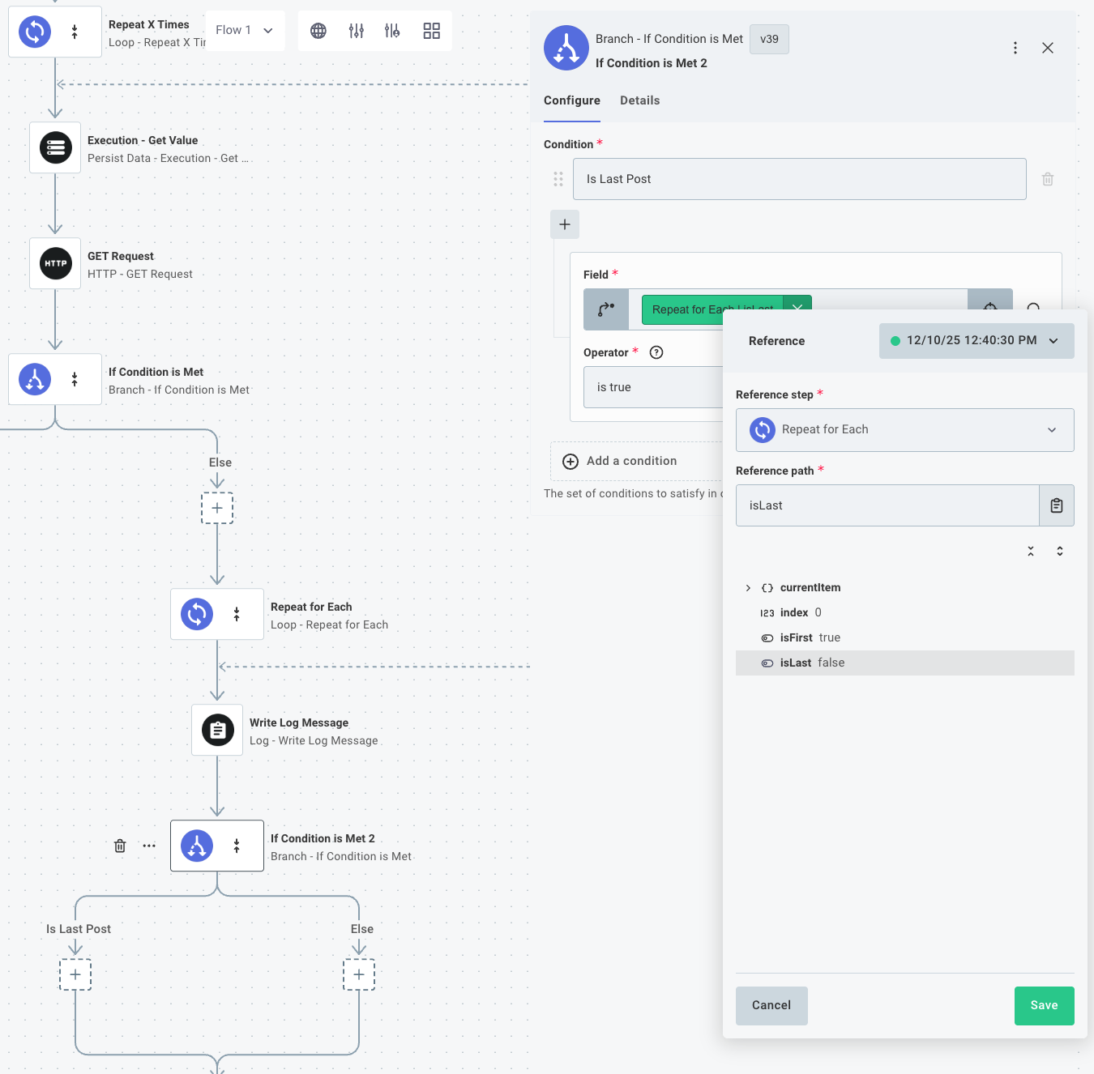Click the globe icon in the top toolbar
The height and width of the screenshot is (1074, 1094).
[x=318, y=30]
